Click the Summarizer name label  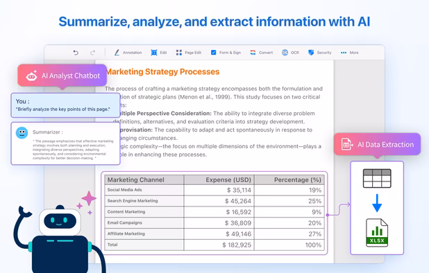coord(48,132)
